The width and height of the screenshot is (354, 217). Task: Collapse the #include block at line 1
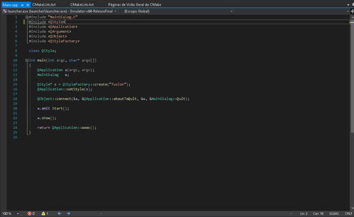coord(27,17)
